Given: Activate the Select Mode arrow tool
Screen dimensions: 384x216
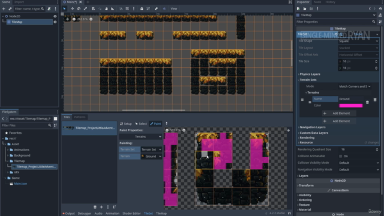Looking at the screenshot, I should (x=64, y=8).
